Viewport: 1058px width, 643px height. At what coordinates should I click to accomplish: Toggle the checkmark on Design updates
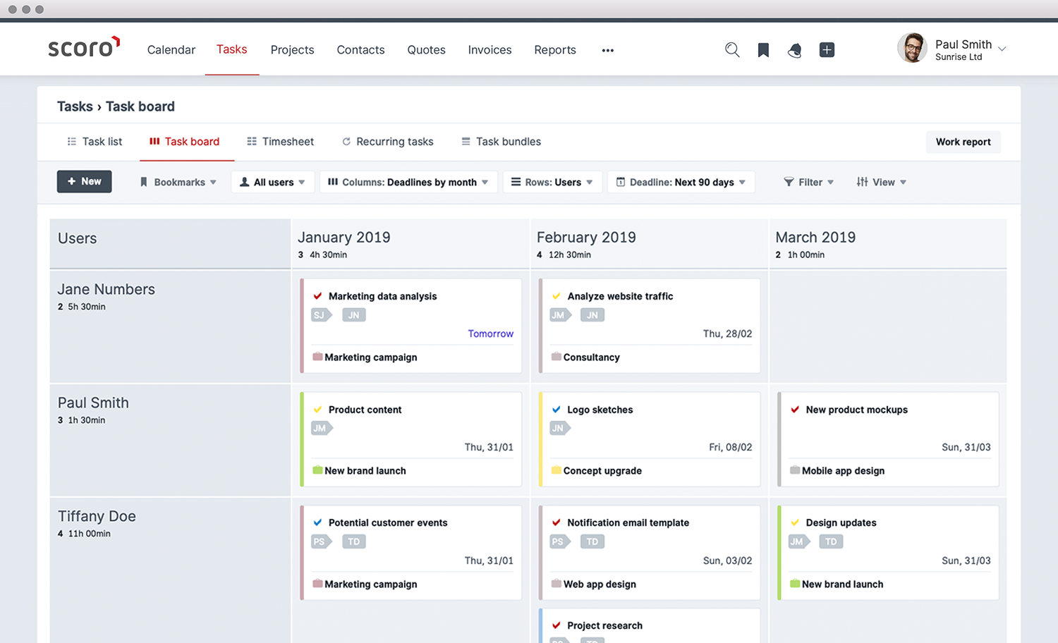click(795, 522)
